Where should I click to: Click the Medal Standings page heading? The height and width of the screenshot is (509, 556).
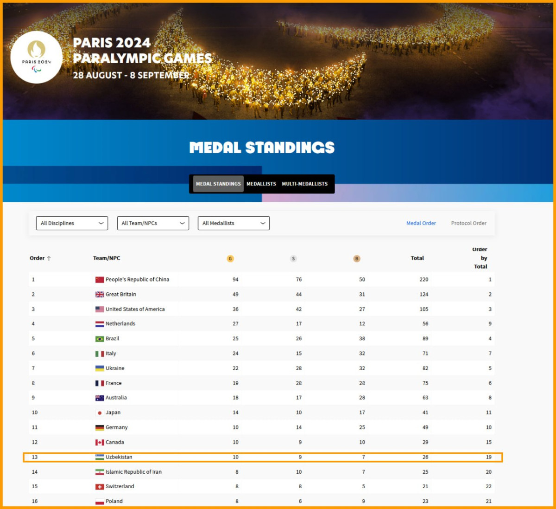tap(262, 148)
